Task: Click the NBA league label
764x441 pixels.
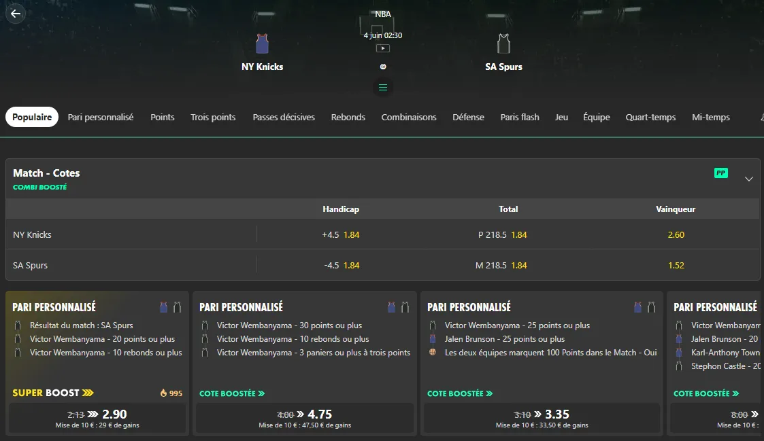Action: click(x=383, y=14)
